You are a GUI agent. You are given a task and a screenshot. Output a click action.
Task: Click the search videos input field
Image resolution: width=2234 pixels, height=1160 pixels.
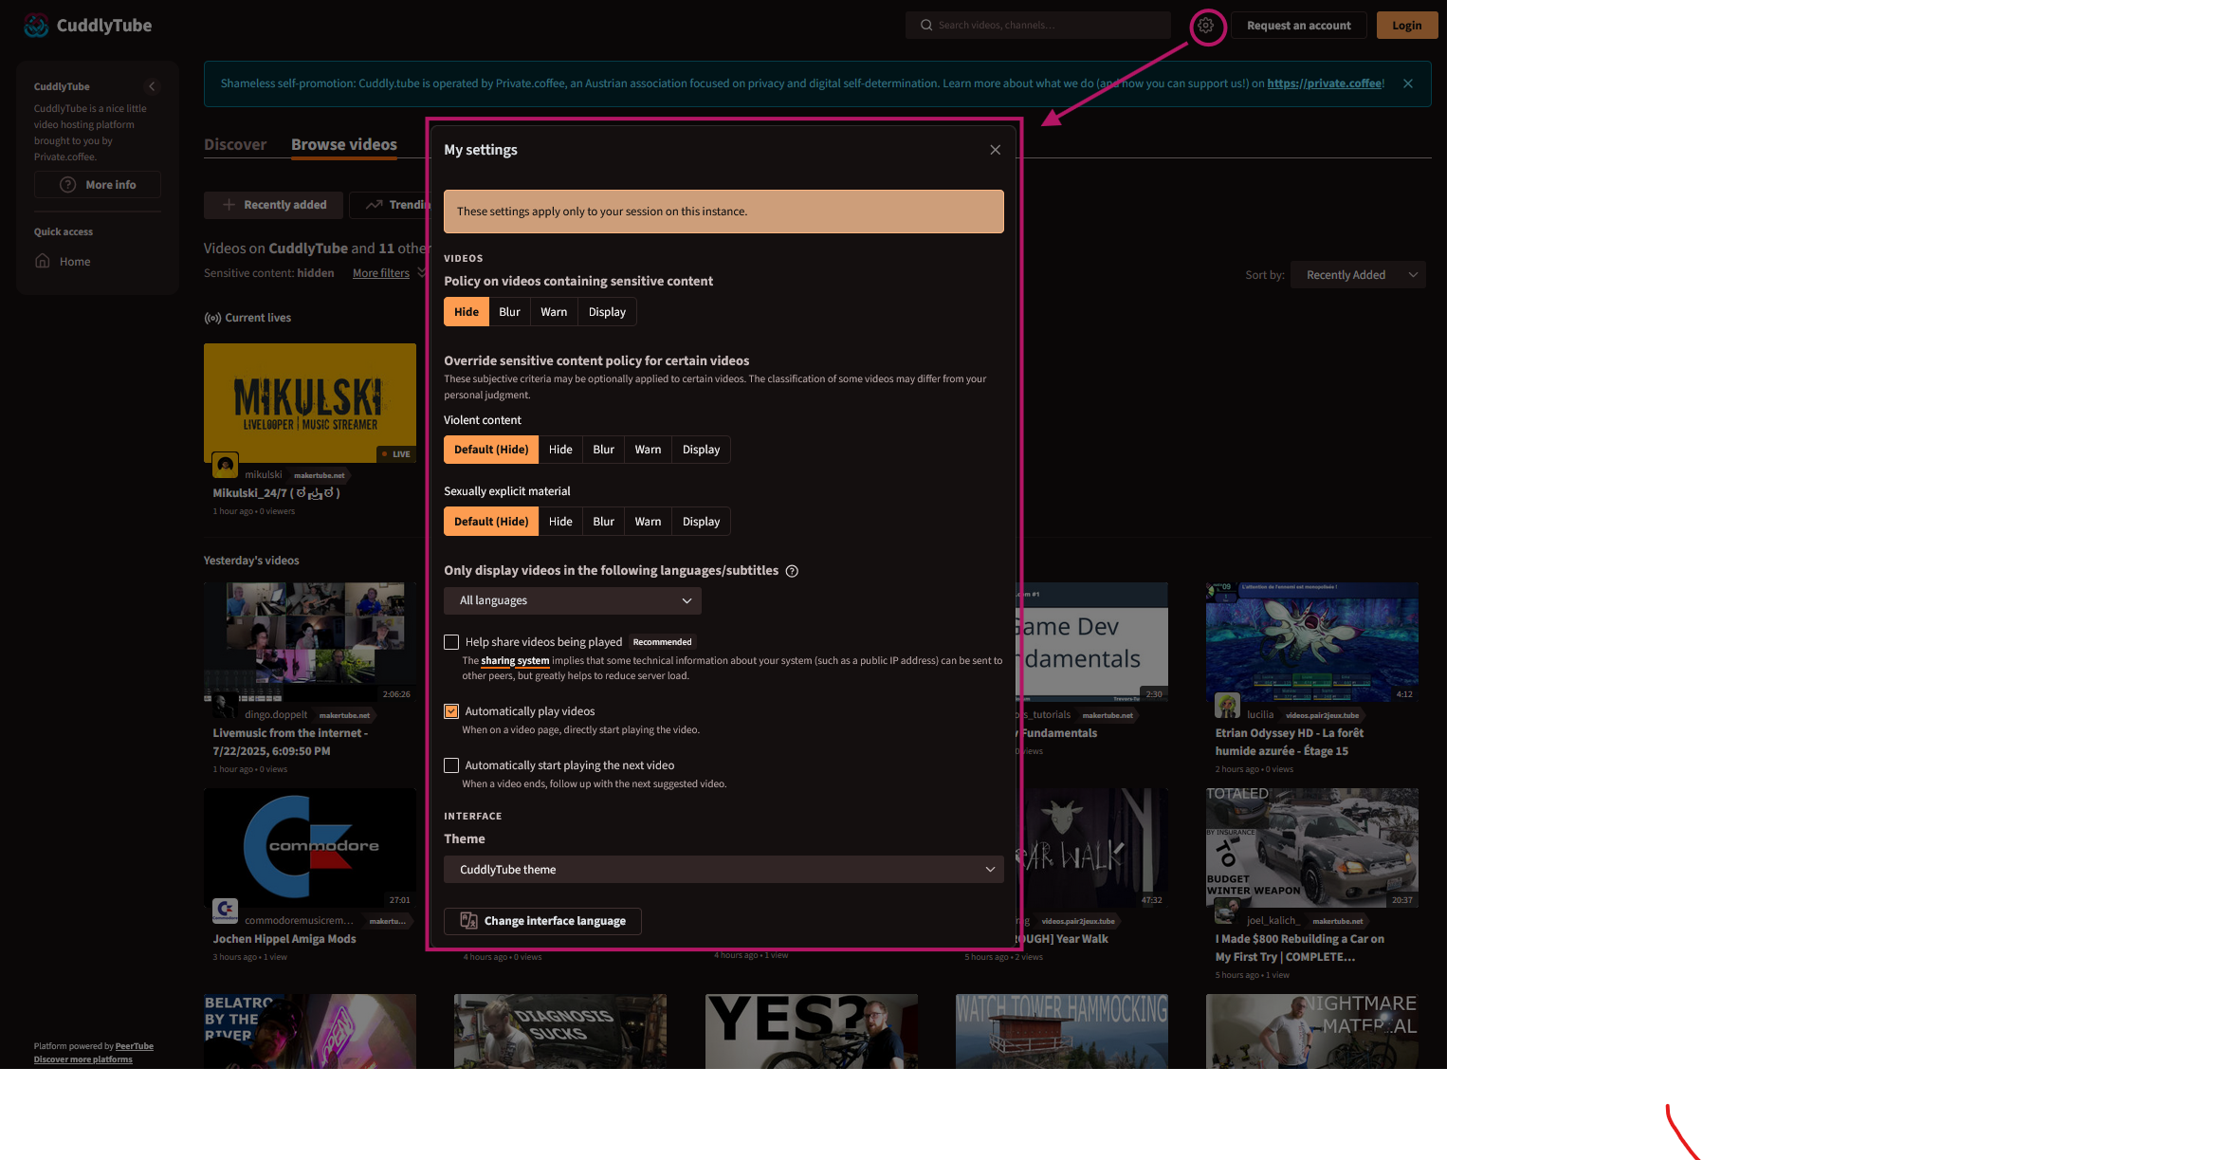1048,26
